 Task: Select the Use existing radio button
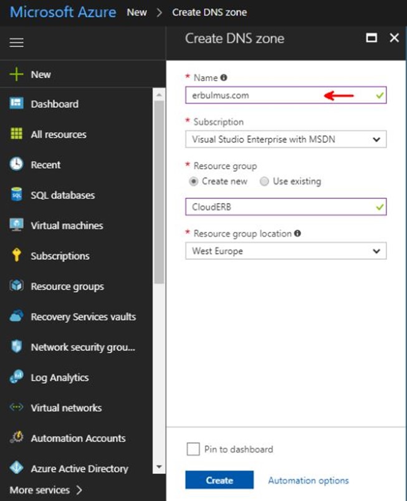[264, 181]
